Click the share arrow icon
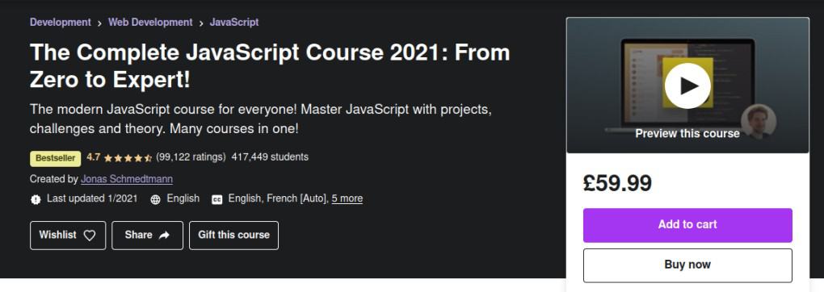The width and height of the screenshot is (824, 292). tap(164, 236)
